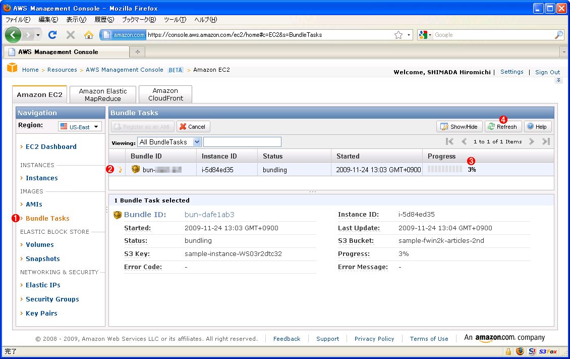Click the AWS orange cube logo

[12, 68]
